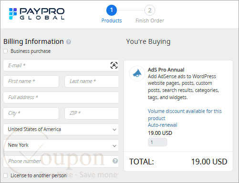Click the Add AdSense ads product description
Screen dimensions: 239x183
(183, 87)
